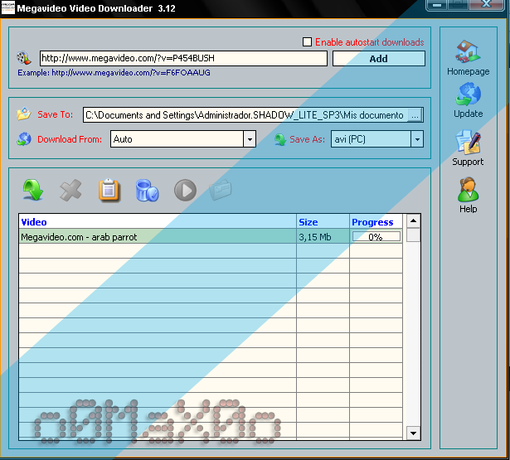The image size is (510, 460).
Task: Click the 'avi (PC)' value in Save As box
Action: coord(350,139)
